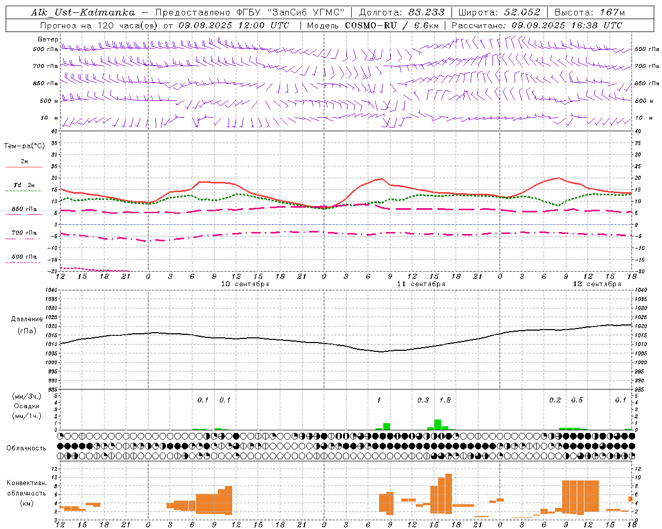Click the Широта: 52.052 value
The height and width of the screenshot is (529, 662).
500,12
